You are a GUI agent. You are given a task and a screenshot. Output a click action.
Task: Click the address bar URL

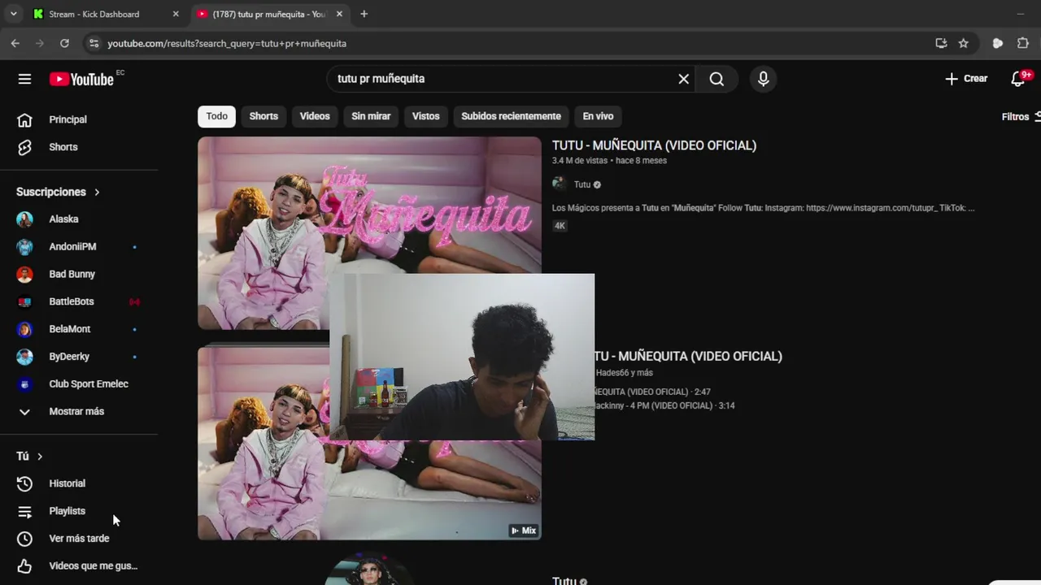227,43
